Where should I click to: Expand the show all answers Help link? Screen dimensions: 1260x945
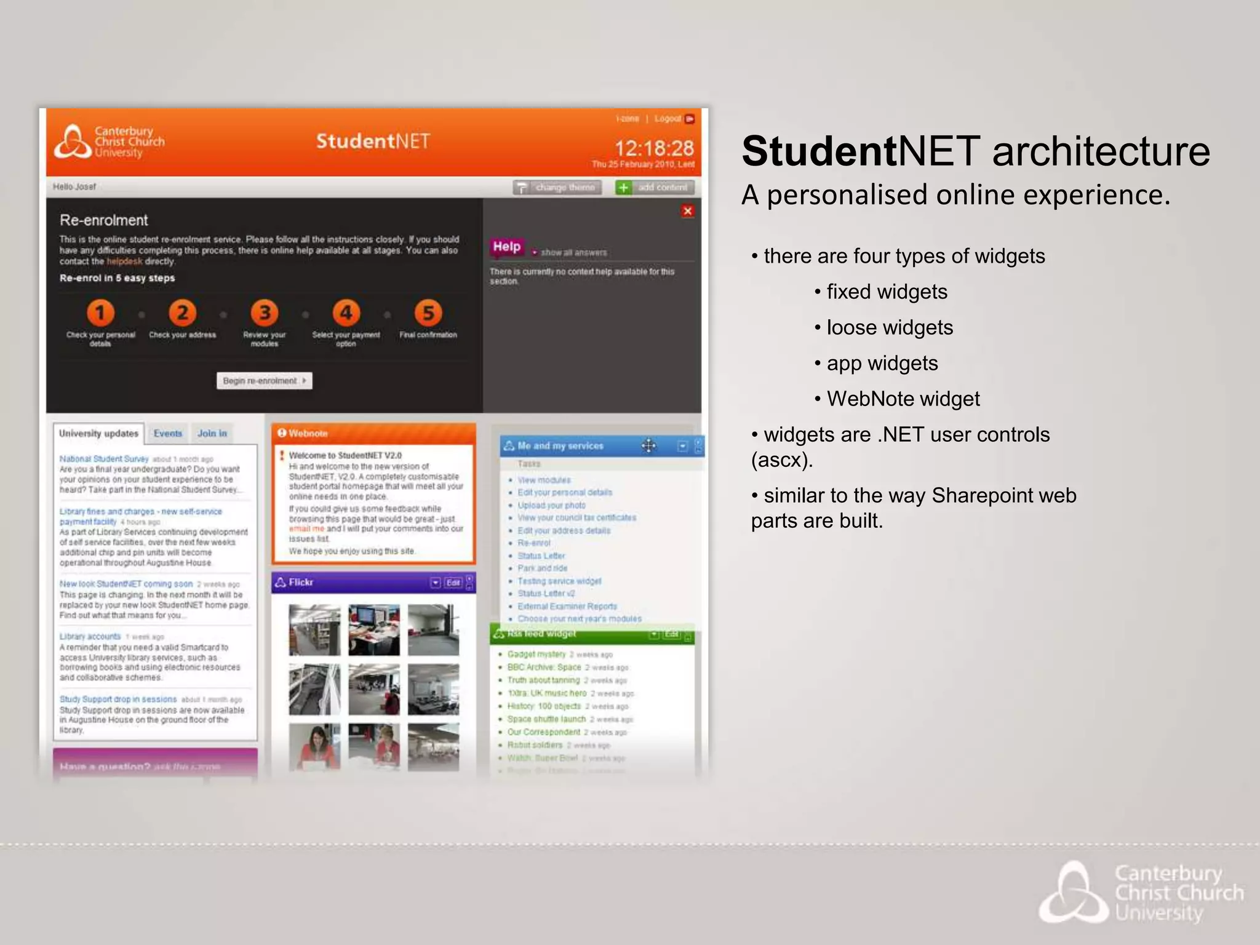pyautogui.click(x=573, y=253)
